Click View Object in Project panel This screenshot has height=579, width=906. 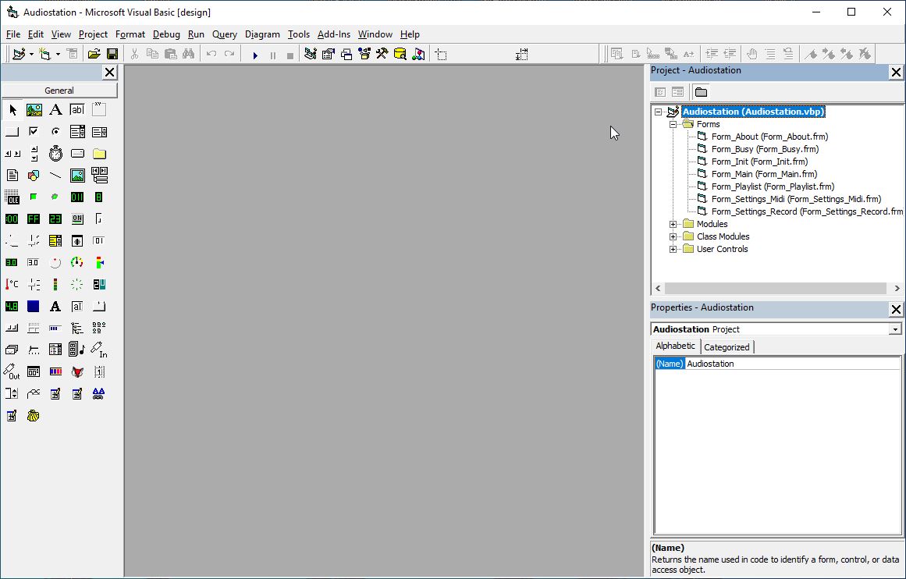point(677,92)
